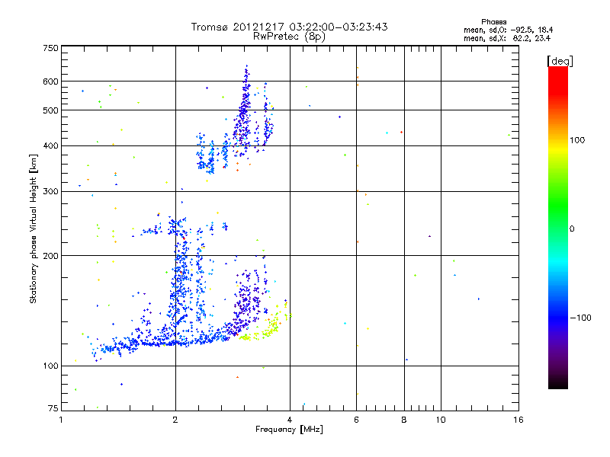Click the 'RwPretec (8p)' subtitle
The image size is (610, 457).
[x=289, y=37]
